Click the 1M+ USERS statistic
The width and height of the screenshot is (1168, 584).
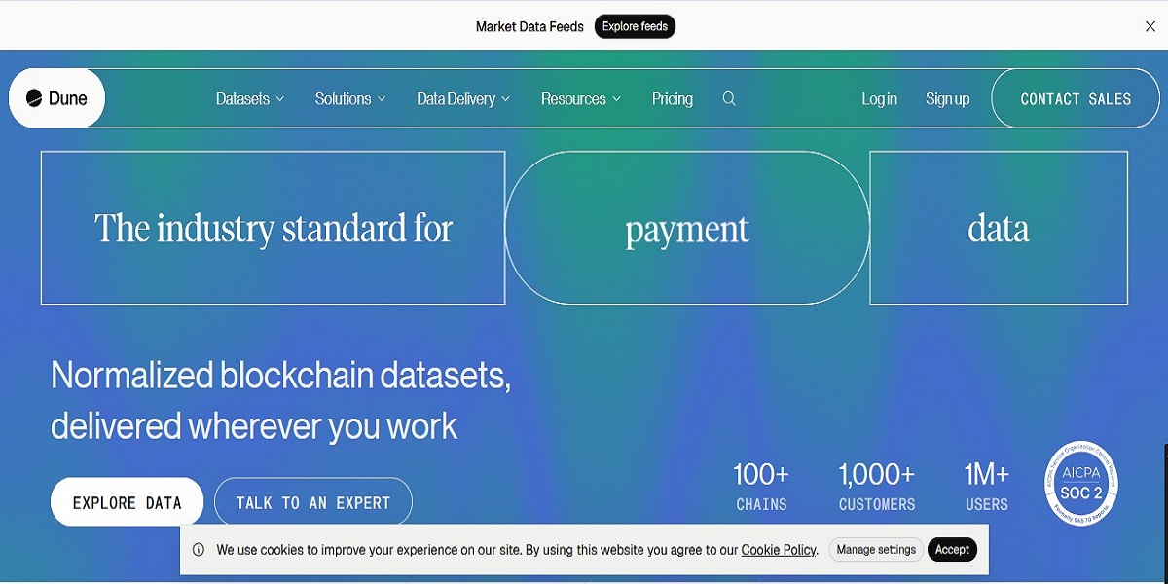click(x=987, y=487)
